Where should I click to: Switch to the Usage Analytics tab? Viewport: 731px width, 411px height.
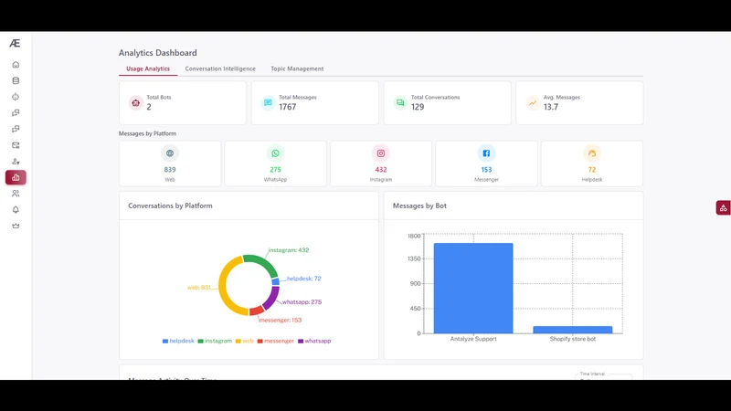click(148, 68)
